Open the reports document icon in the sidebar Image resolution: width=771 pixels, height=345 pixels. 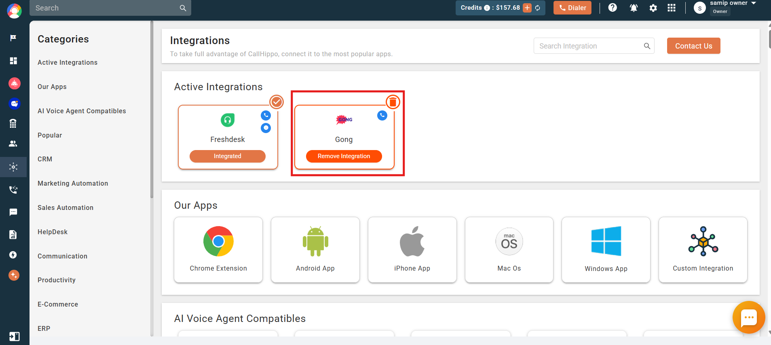pyautogui.click(x=13, y=235)
